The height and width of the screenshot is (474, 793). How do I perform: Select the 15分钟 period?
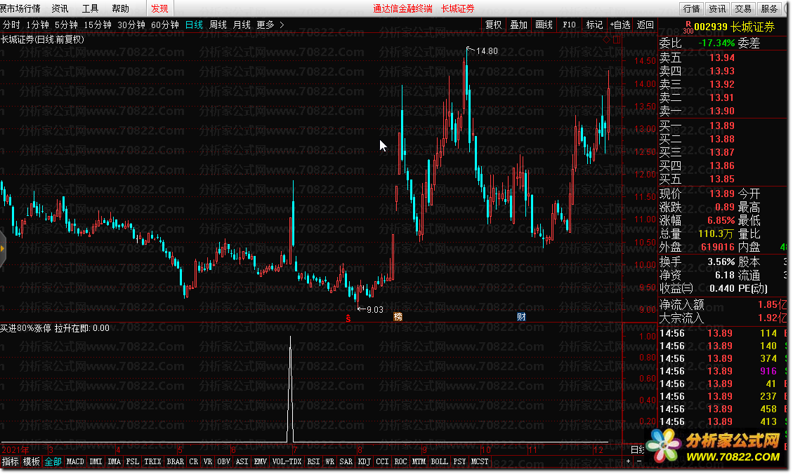pyautogui.click(x=98, y=25)
